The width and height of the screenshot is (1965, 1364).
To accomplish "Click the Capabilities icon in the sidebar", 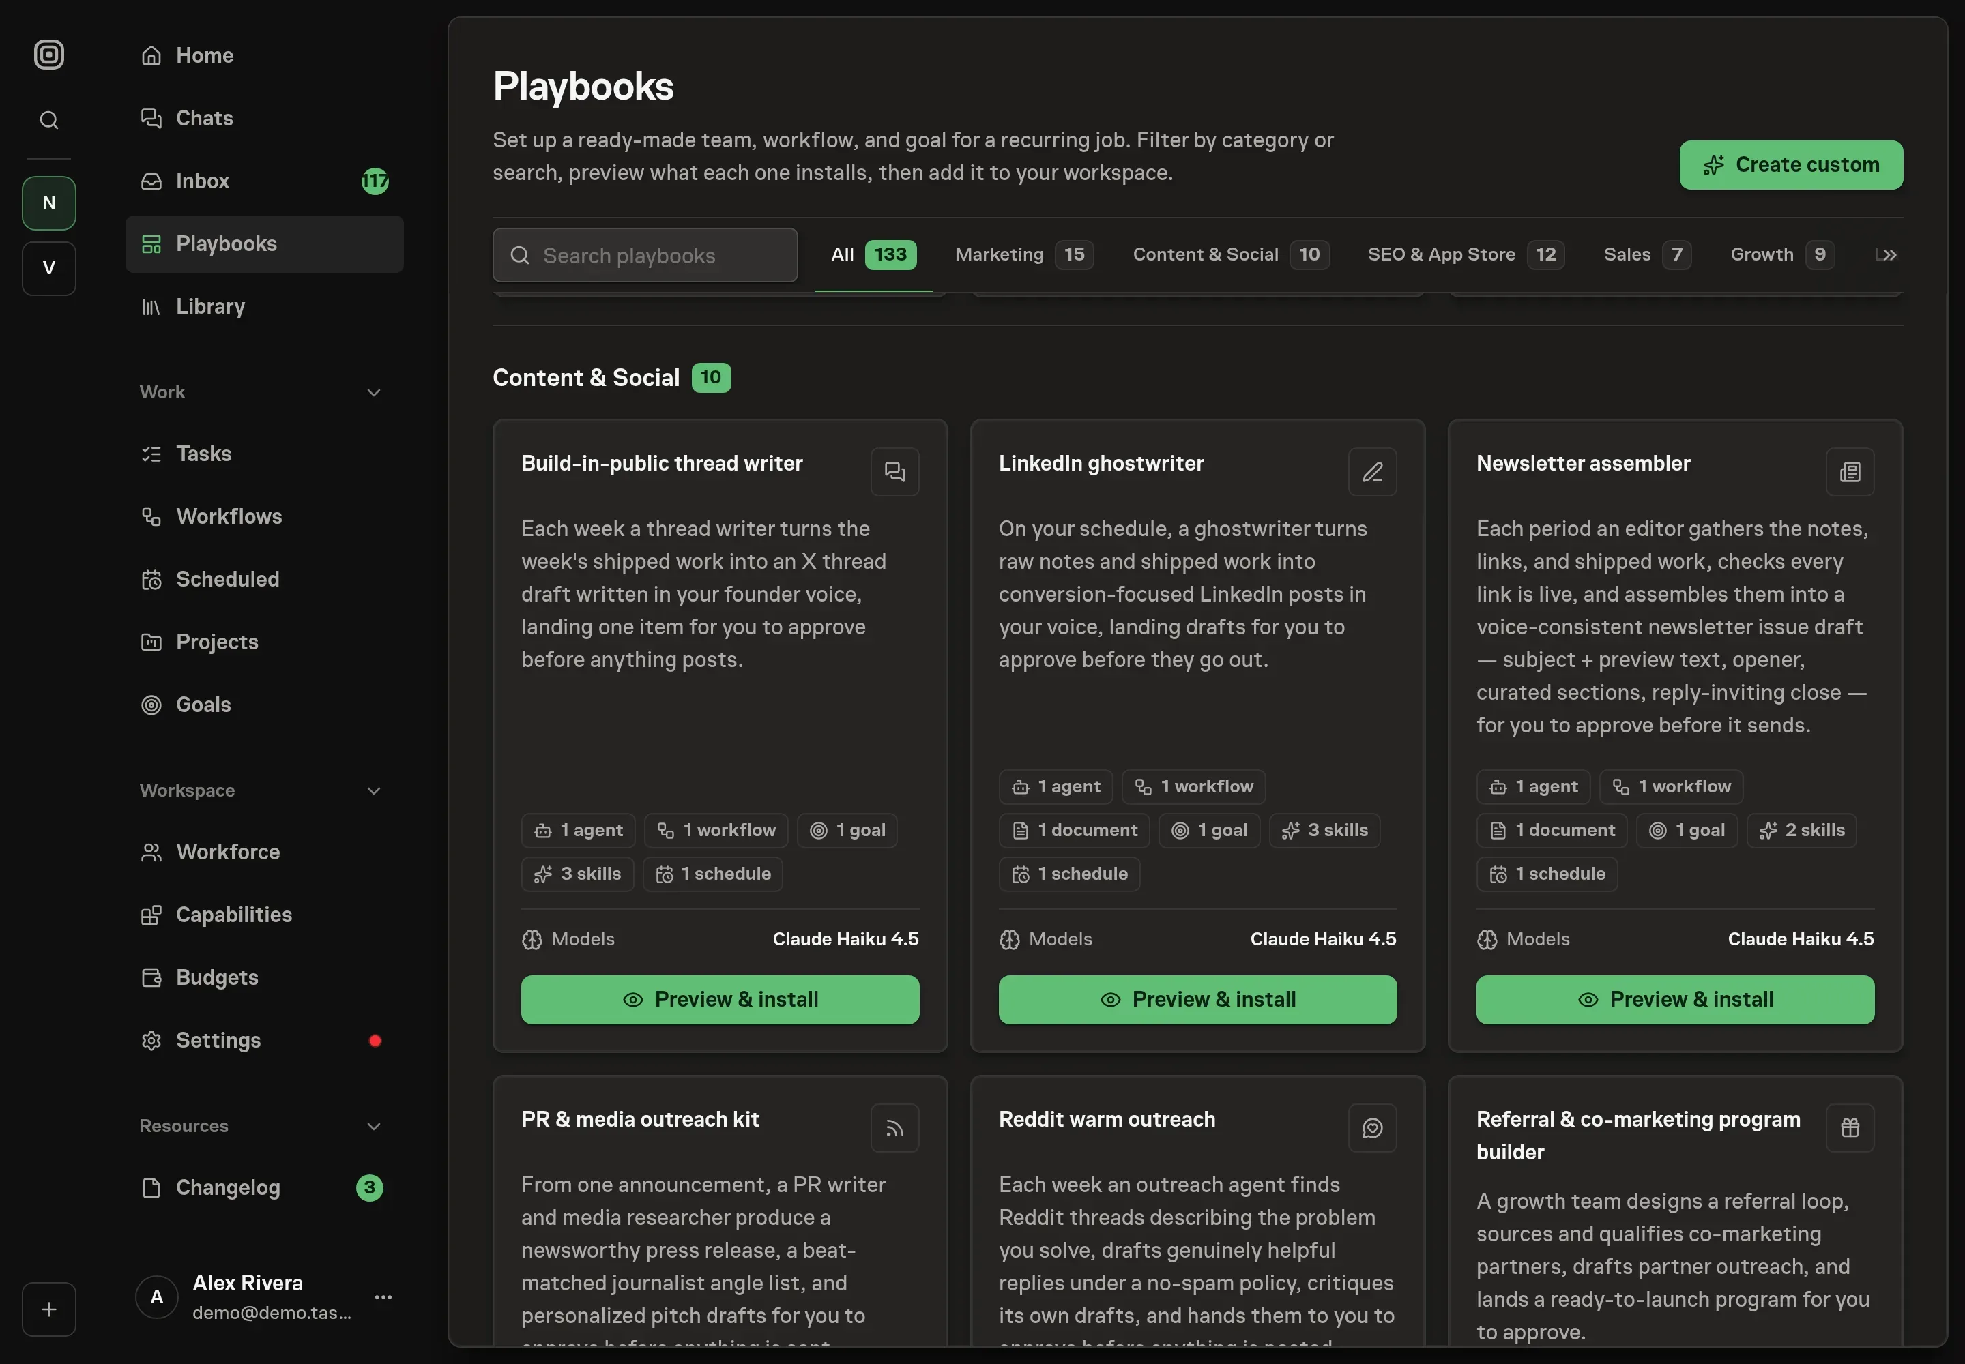I will pos(151,915).
